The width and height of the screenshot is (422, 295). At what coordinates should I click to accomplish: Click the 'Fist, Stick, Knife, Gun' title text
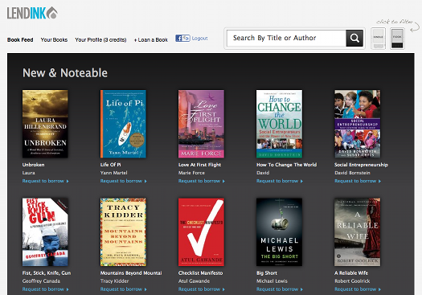tap(47, 273)
